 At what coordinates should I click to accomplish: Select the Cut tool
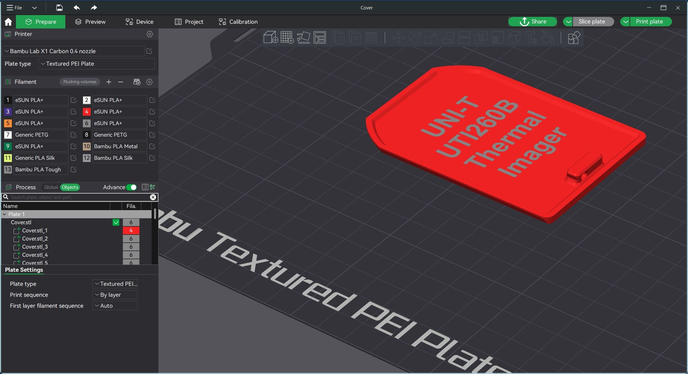click(x=464, y=38)
